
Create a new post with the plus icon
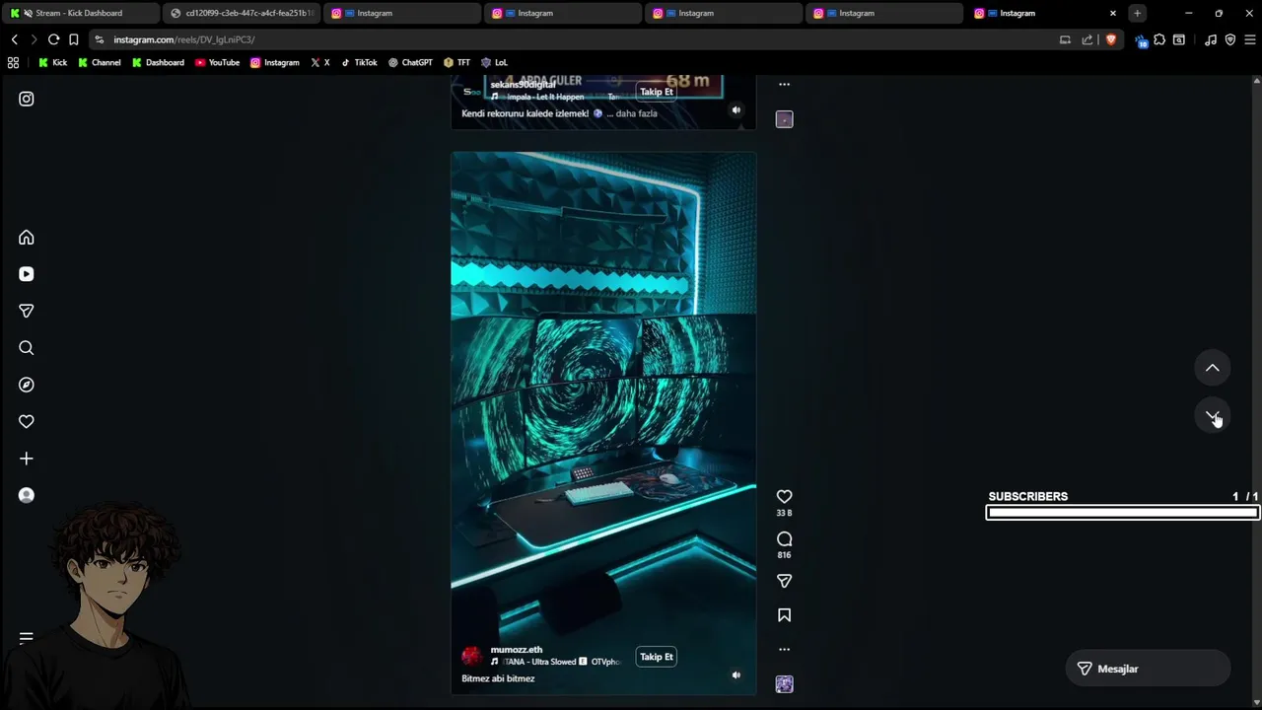pos(27,459)
